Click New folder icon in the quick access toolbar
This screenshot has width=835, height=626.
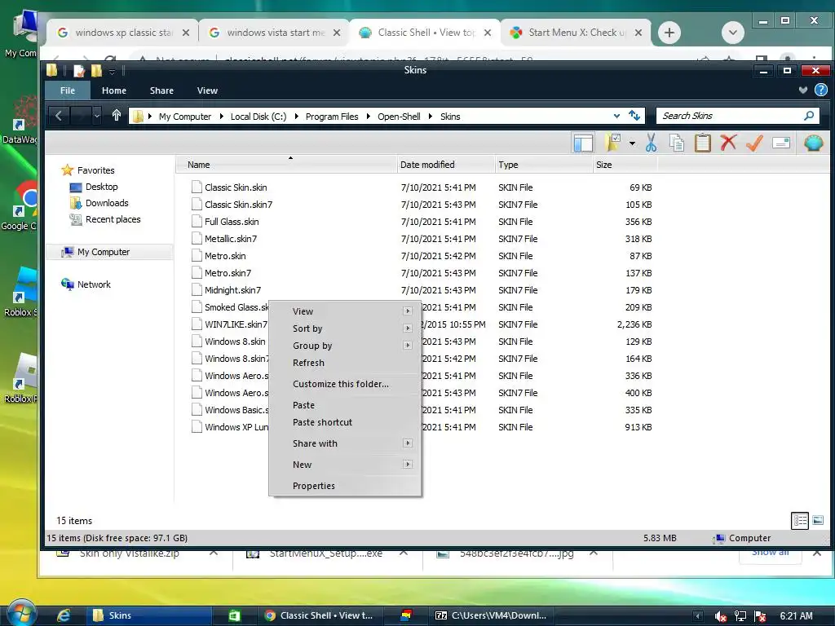coord(96,70)
